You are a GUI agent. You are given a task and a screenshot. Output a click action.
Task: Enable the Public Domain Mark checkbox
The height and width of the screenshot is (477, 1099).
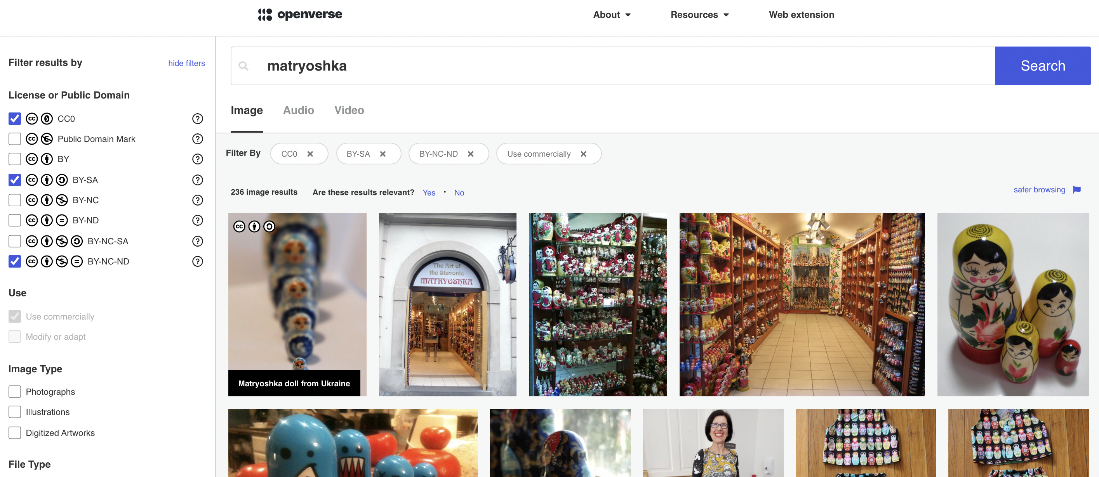pos(14,139)
